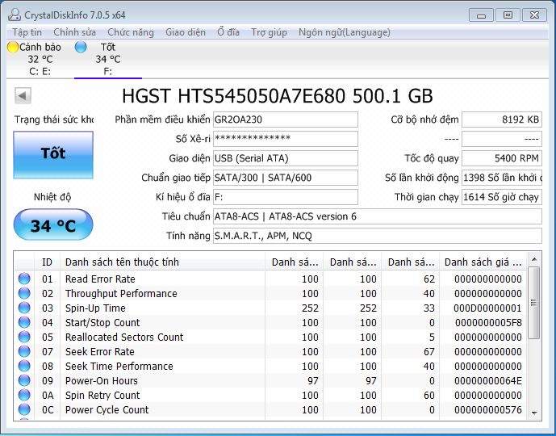Click the serial number Số Xê-ri field

(285, 139)
